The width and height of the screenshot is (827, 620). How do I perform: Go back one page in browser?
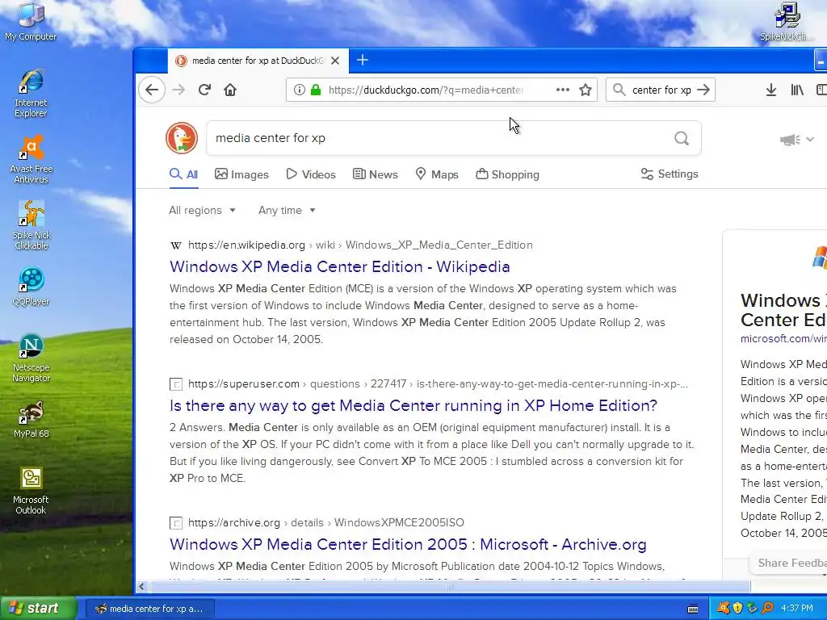coord(152,90)
